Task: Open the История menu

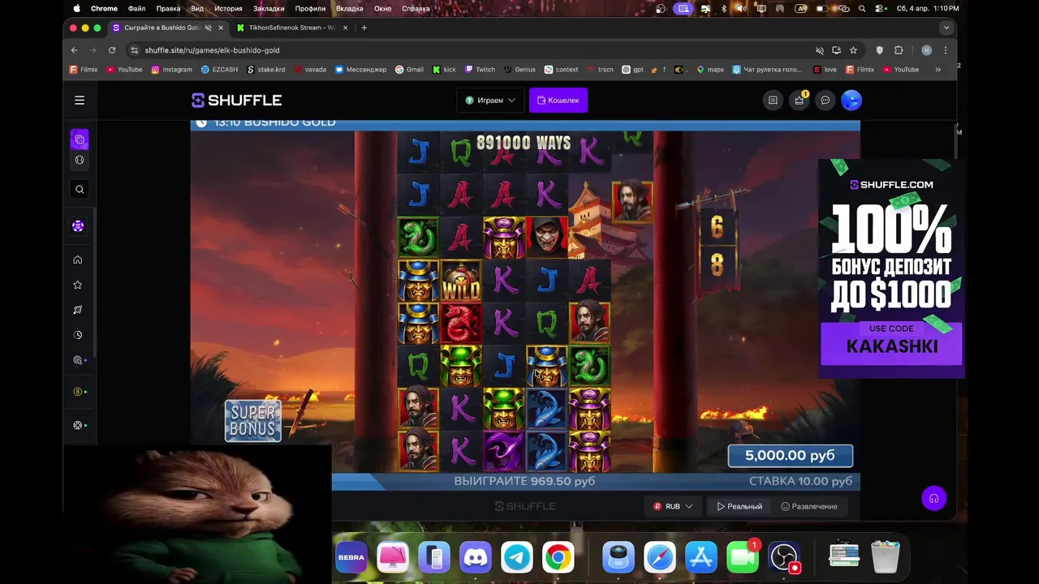Action: (x=228, y=8)
